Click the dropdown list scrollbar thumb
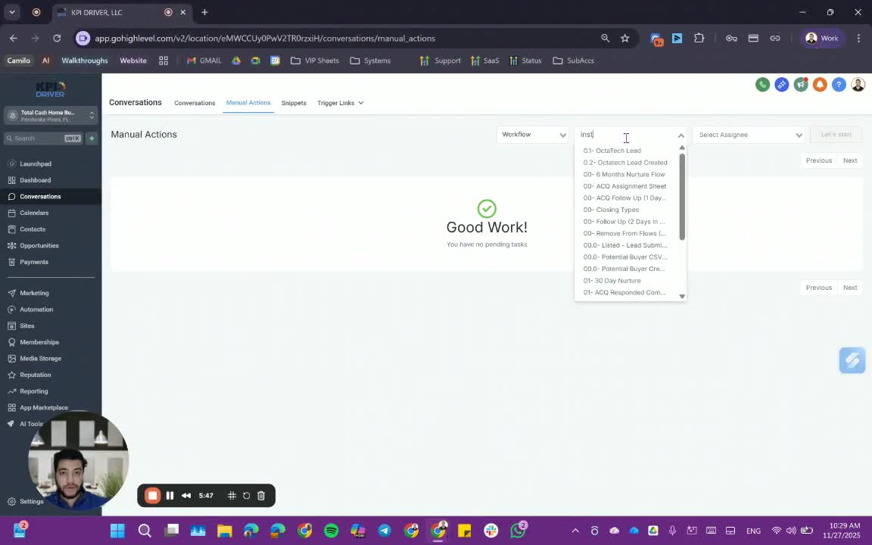This screenshot has width=872, height=545. pos(682,196)
